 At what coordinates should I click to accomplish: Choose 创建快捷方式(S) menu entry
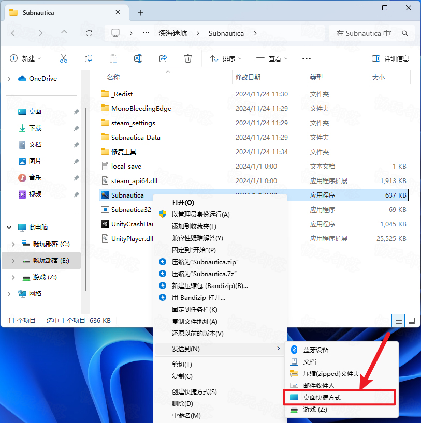220,391
